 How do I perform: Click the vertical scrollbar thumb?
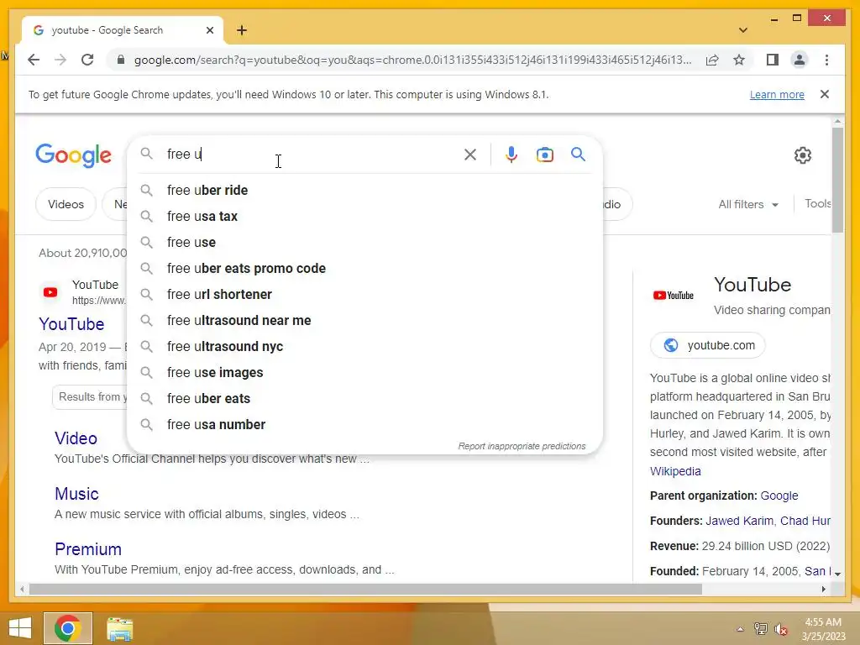point(837,180)
